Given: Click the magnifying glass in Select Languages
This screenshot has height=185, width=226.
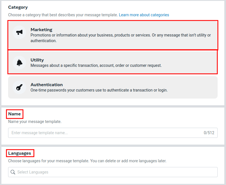Looking at the screenshot, I should 13,172.
